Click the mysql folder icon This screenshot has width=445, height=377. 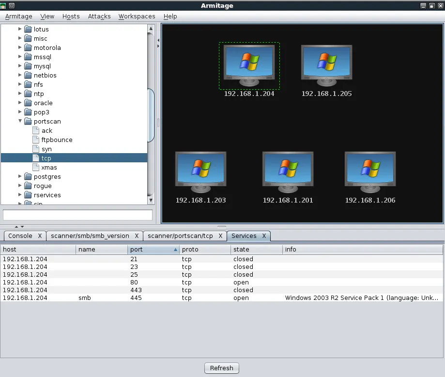pyautogui.click(x=28, y=66)
